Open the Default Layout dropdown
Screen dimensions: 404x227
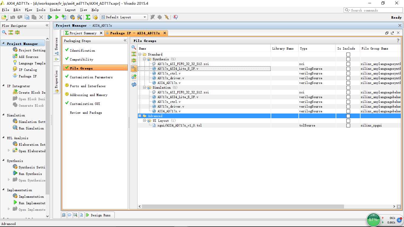pyautogui.click(x=124, y=17)
